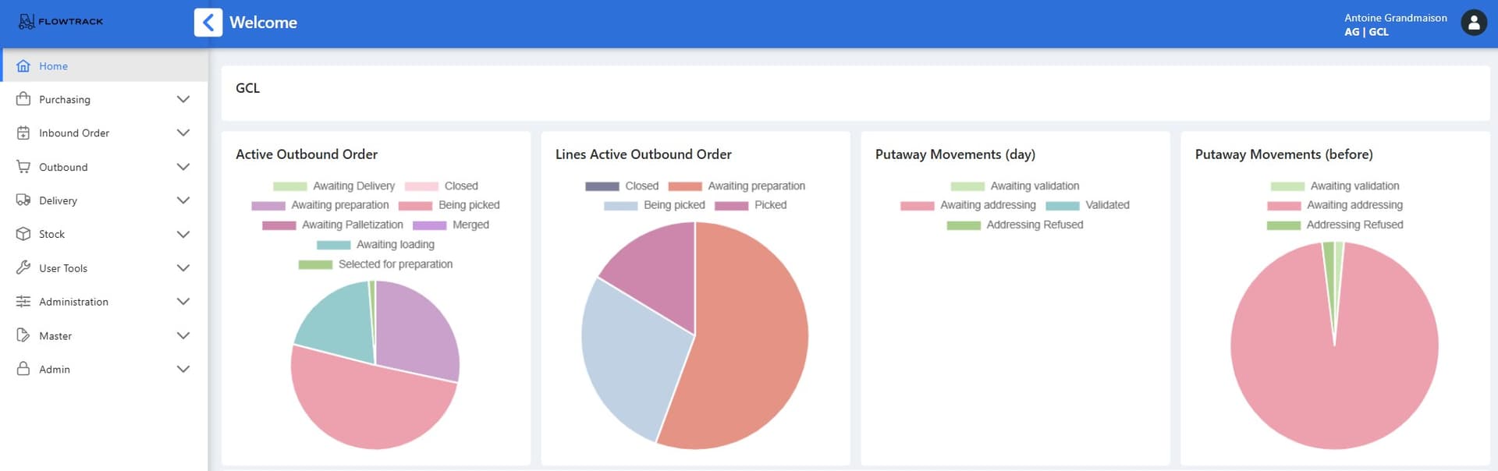
Task: Click the Purchasing shopping bag icon
Action: point(23,100)
